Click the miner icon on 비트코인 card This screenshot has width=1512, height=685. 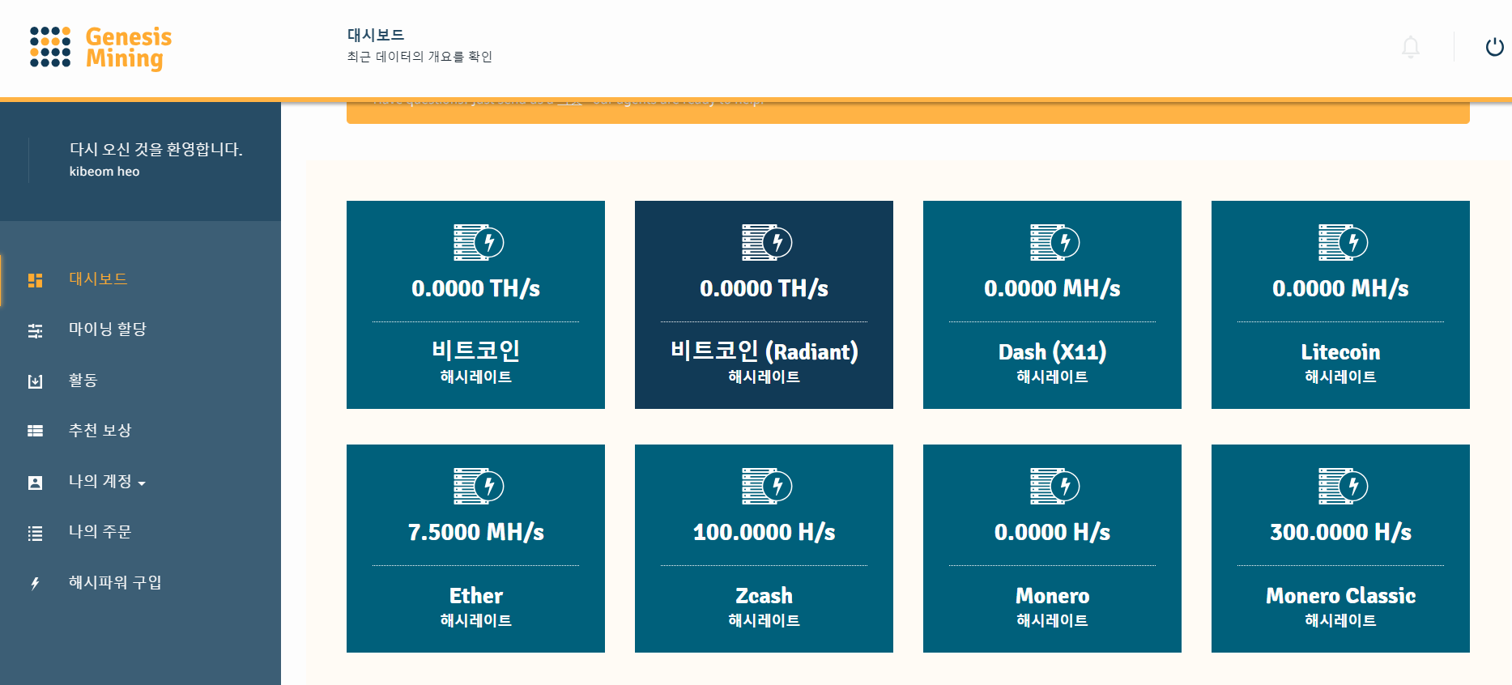478,242
